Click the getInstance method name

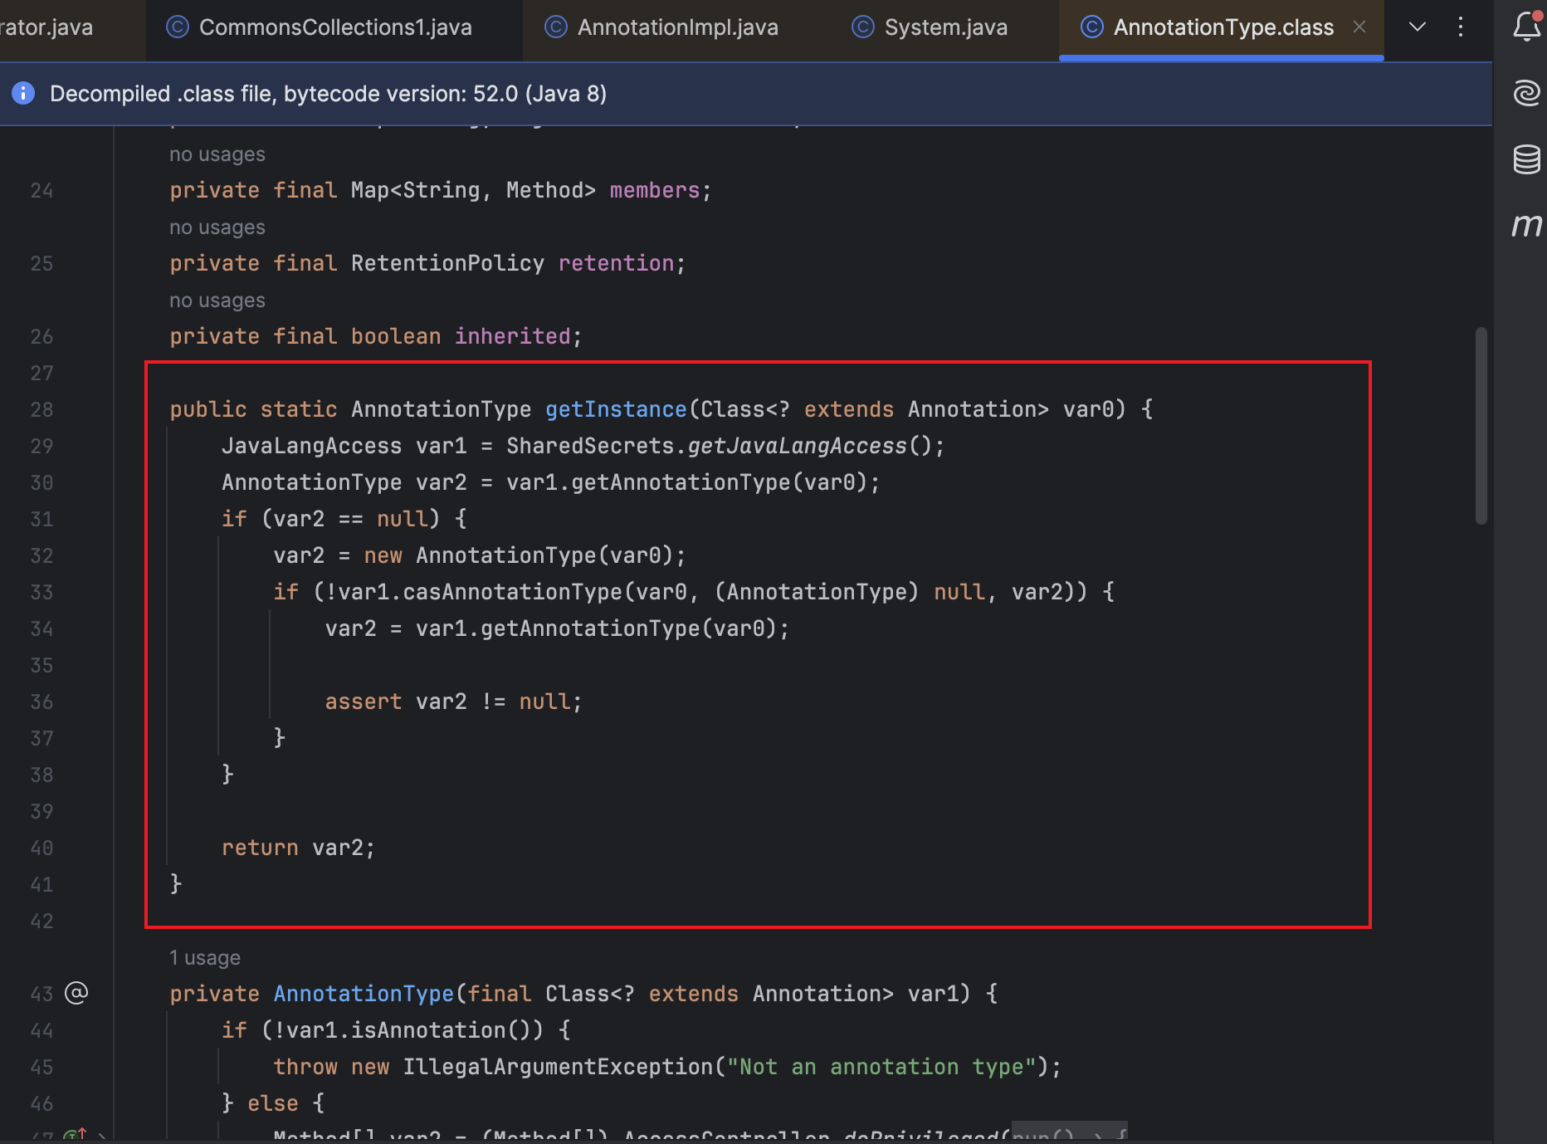point(616,409)
